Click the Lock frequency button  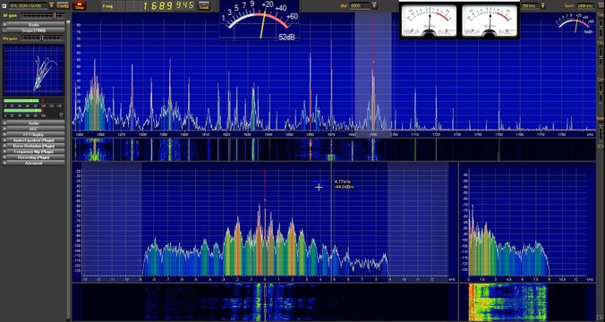pos(204,5)
